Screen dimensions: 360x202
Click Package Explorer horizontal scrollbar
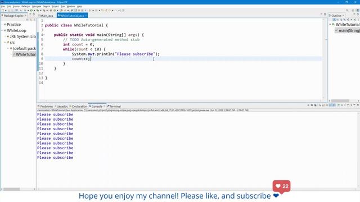[11, 189]
